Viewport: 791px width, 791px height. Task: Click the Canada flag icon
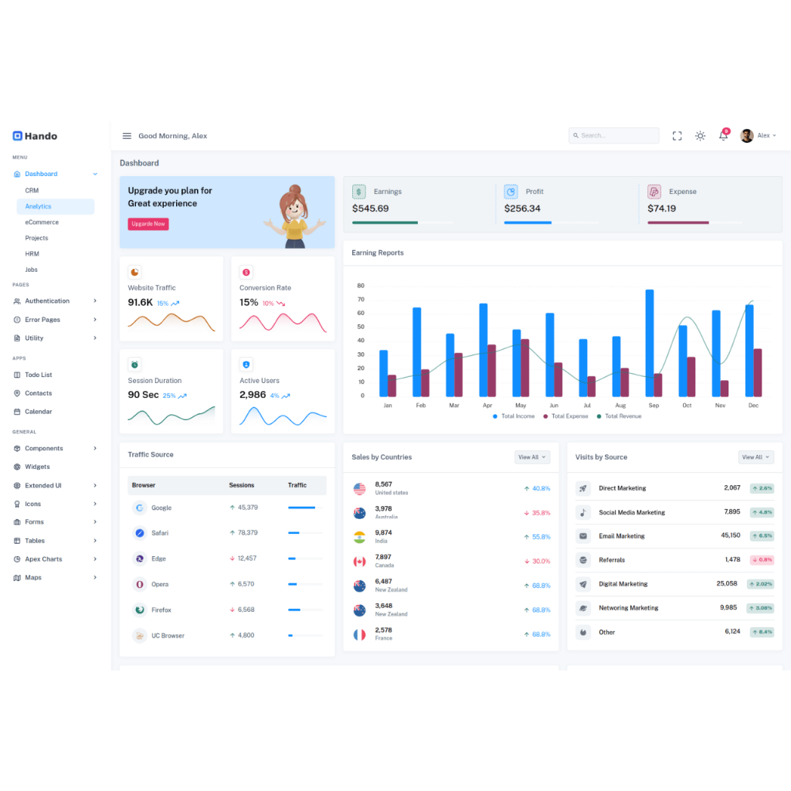360,562
